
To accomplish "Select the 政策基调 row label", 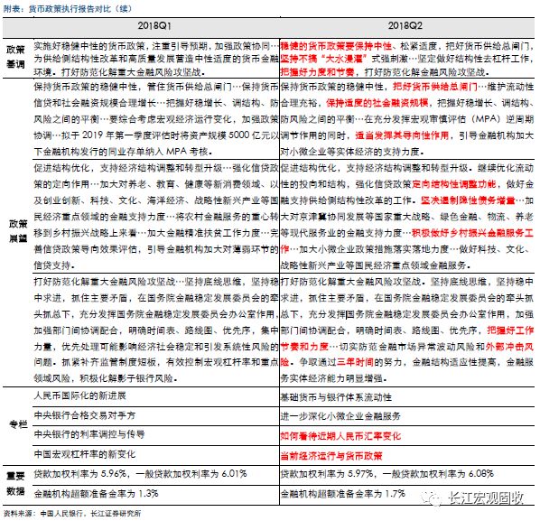I will pyautogui.click(x=15, y=57).
